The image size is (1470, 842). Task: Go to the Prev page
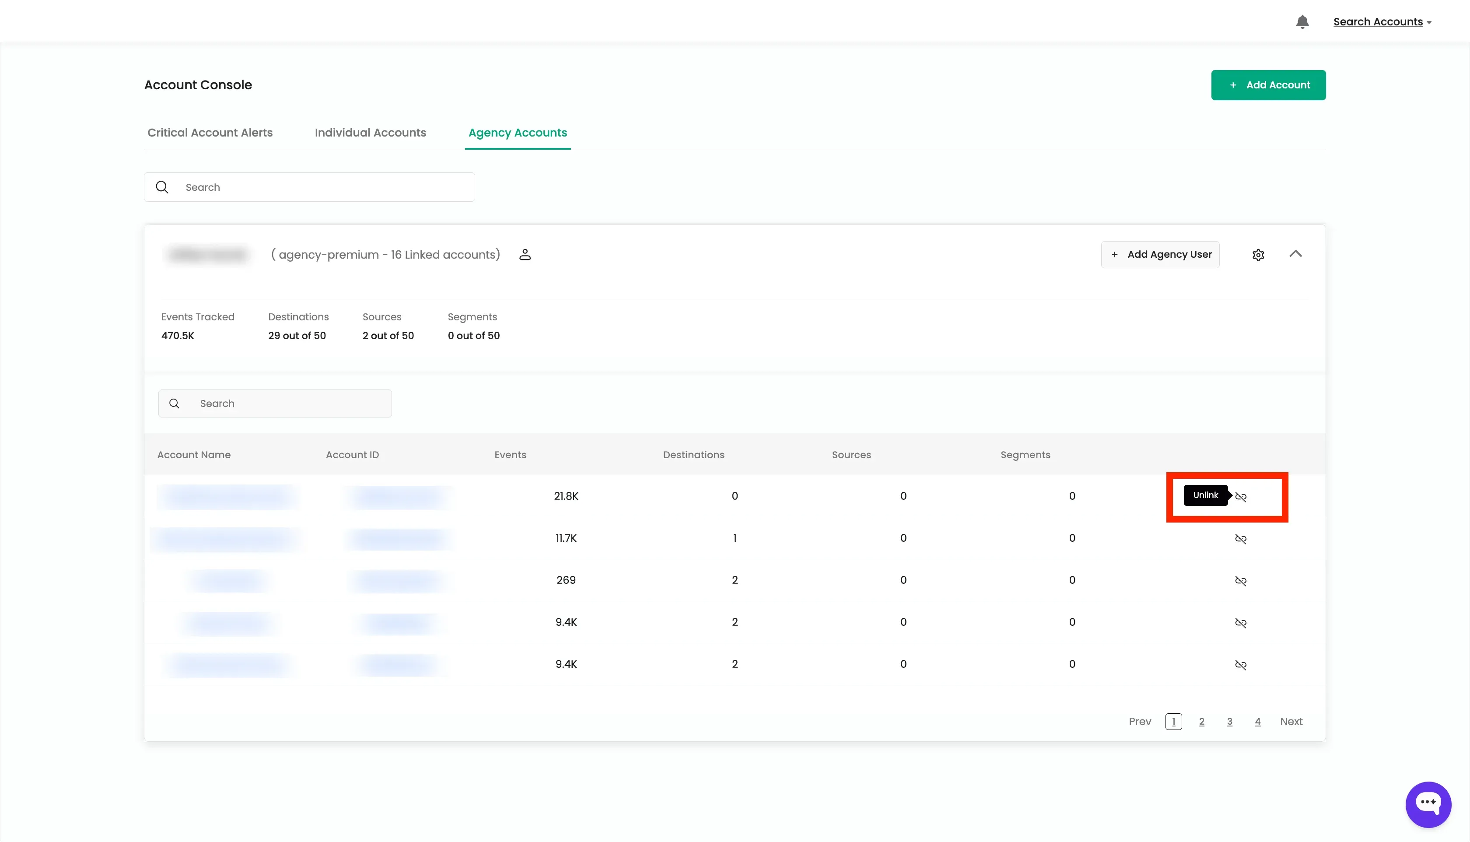1139,721
